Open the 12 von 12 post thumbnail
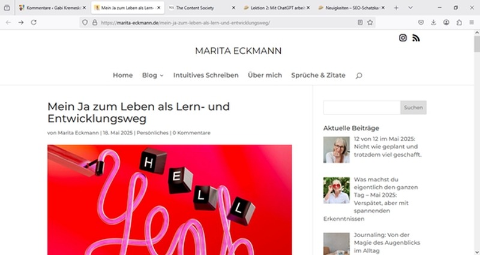This screenshot has height=255, width=480. pos(337,150)
